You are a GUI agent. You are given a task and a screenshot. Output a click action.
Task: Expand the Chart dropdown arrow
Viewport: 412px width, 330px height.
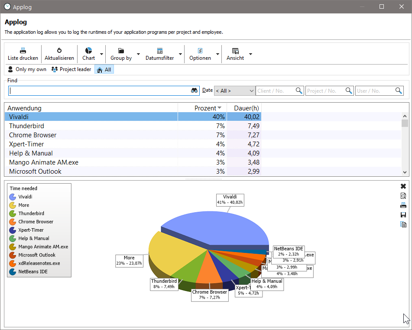pyautogui.click(x=101, y=54)
